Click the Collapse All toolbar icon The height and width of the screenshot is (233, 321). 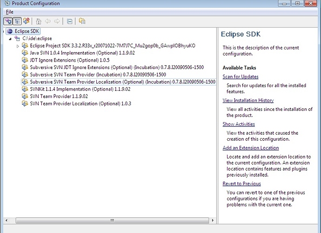tap(70, 21)
